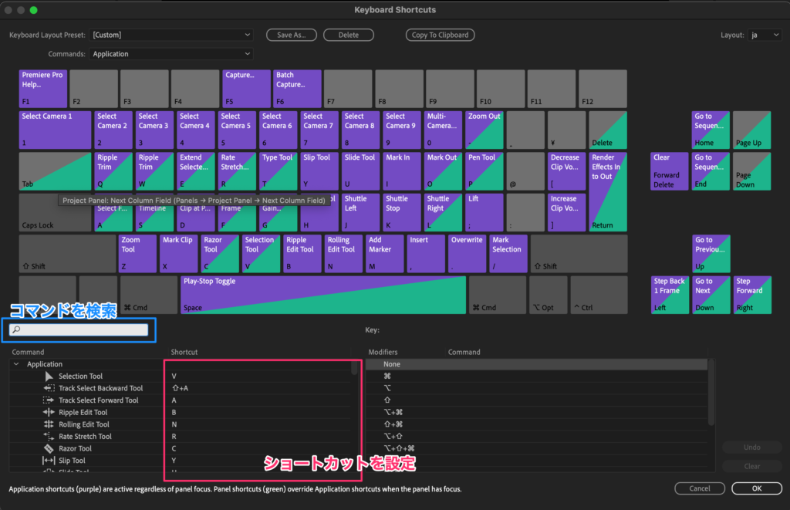Select the Caps Lock key

(x=56, y=213)
